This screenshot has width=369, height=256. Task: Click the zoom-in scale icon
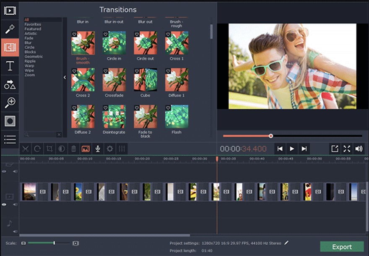point(75,243)
